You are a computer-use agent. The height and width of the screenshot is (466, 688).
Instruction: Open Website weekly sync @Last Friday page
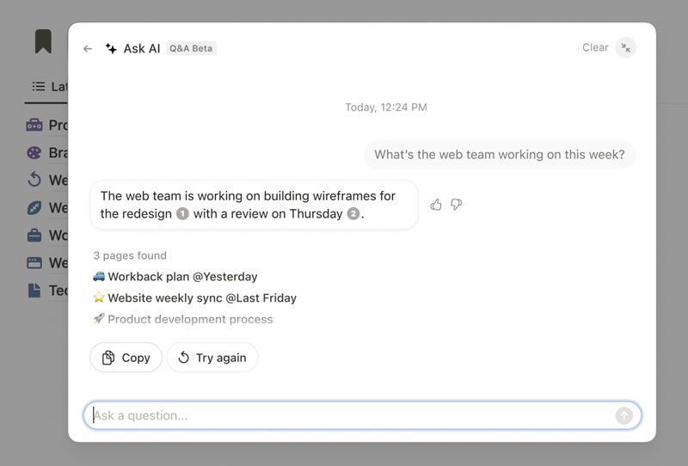(195, 298)
